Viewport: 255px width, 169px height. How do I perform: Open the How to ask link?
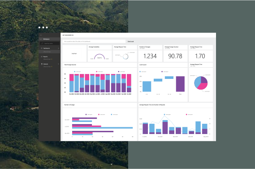pyautogui.click(x=130, y=42)
